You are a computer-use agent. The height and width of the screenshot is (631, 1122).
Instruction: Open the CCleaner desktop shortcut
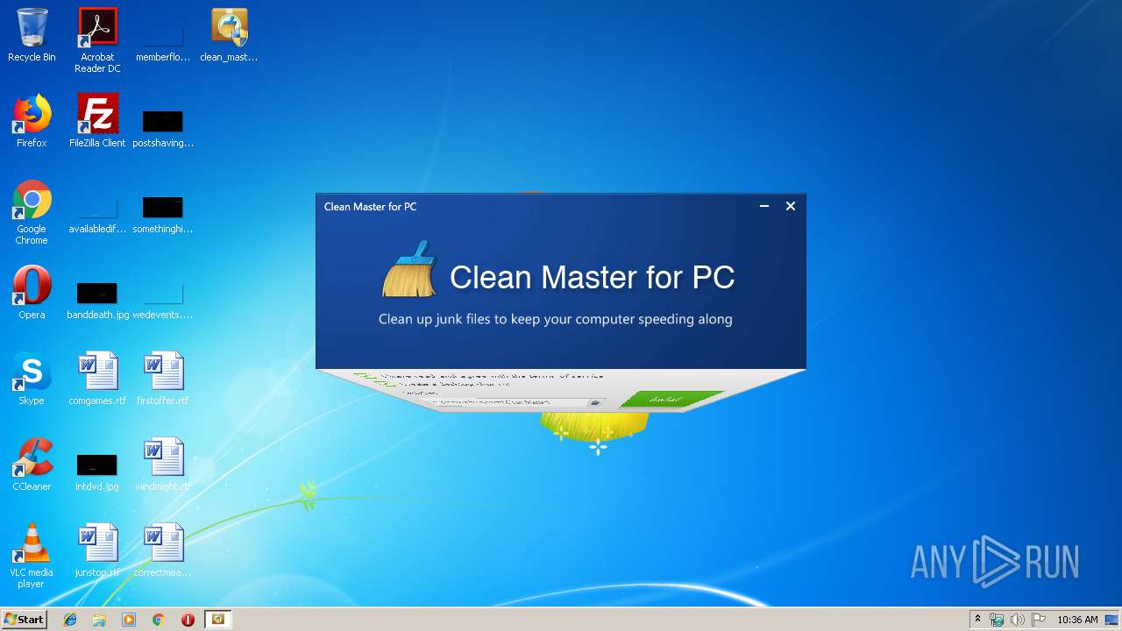pos(32,464)
